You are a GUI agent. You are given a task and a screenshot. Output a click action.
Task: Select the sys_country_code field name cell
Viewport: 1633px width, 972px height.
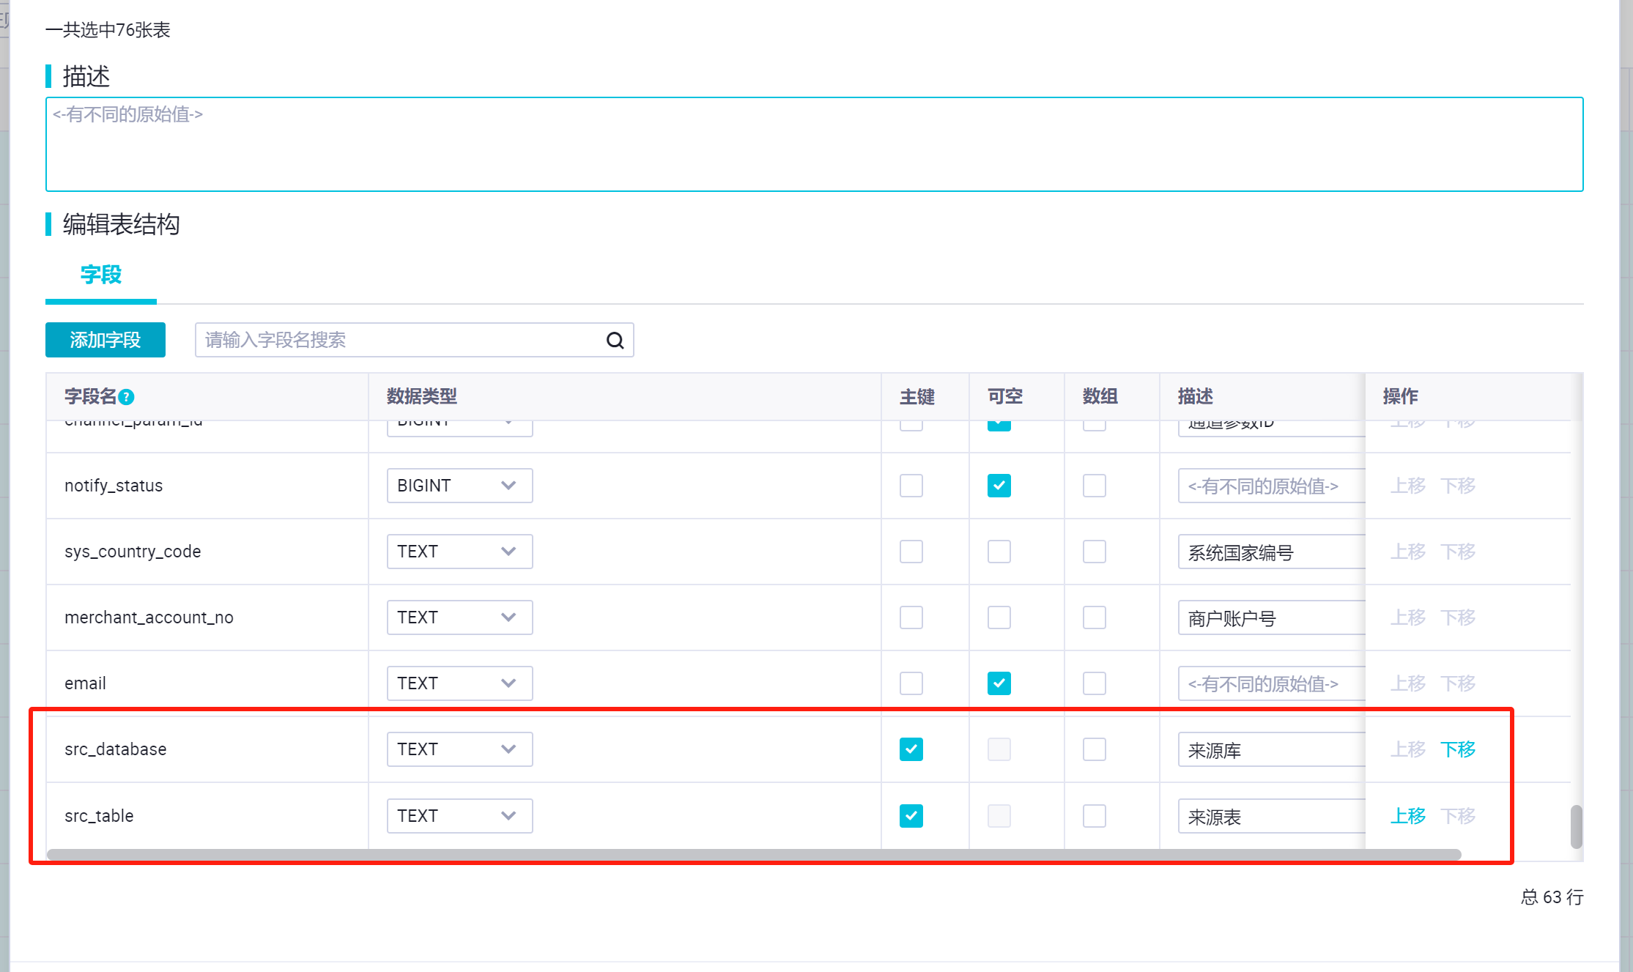207,552
